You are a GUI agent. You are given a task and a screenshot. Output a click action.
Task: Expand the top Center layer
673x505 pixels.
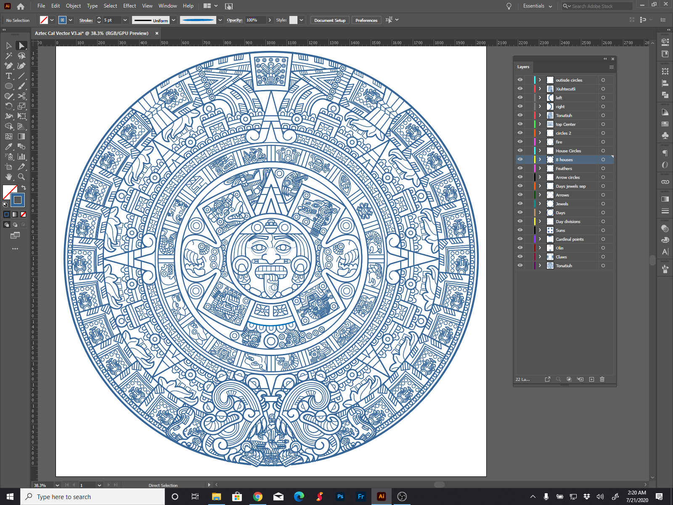540,124
